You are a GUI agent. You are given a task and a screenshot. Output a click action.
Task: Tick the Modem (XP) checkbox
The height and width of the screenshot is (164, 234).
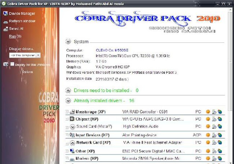point(67,158)
